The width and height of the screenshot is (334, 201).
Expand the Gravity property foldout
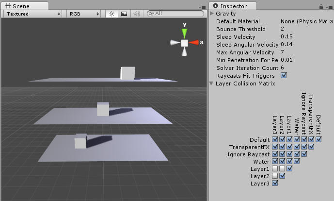coord(212,14)
